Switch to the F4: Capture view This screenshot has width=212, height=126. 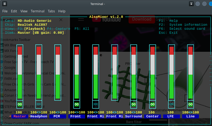click(x=59, y=29)
